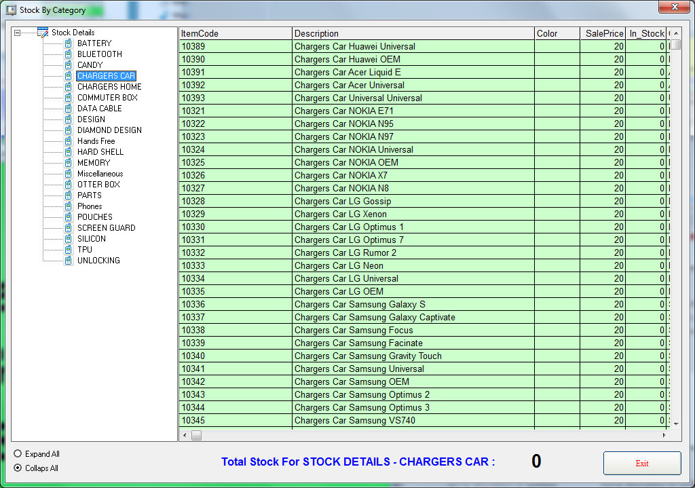This screenshot has height=488, width=695.
Task: Click the Description column header
Action: (413, 34)
